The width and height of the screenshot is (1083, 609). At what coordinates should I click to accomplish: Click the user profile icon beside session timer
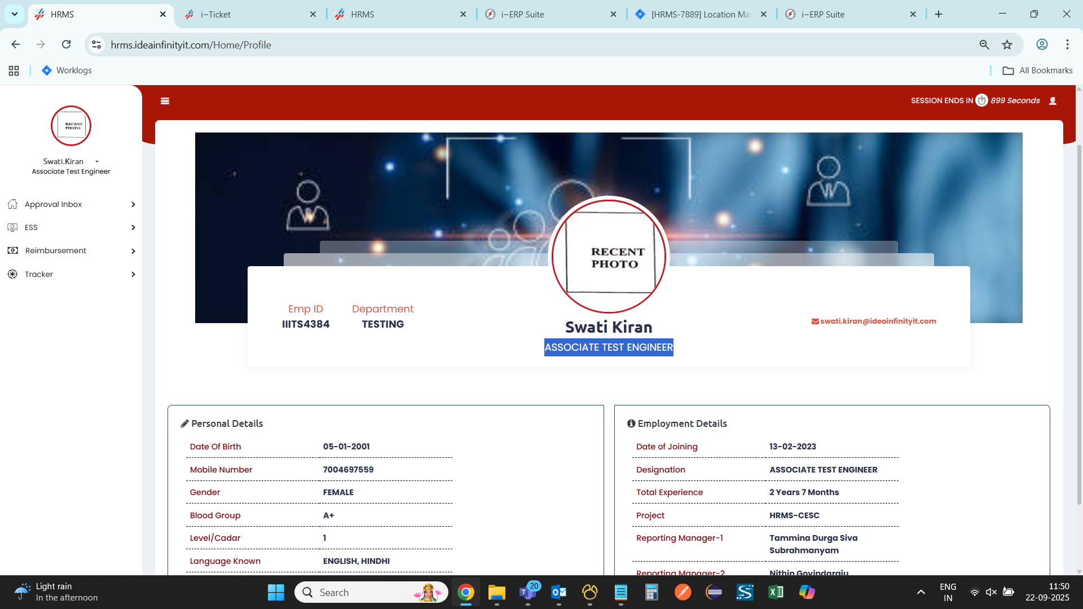coord(1053,101)
